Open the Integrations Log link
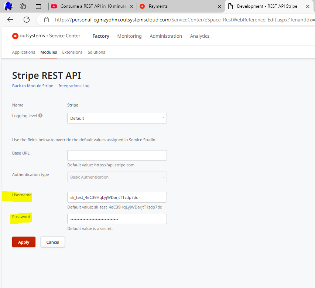 click(x=74, y=86)
